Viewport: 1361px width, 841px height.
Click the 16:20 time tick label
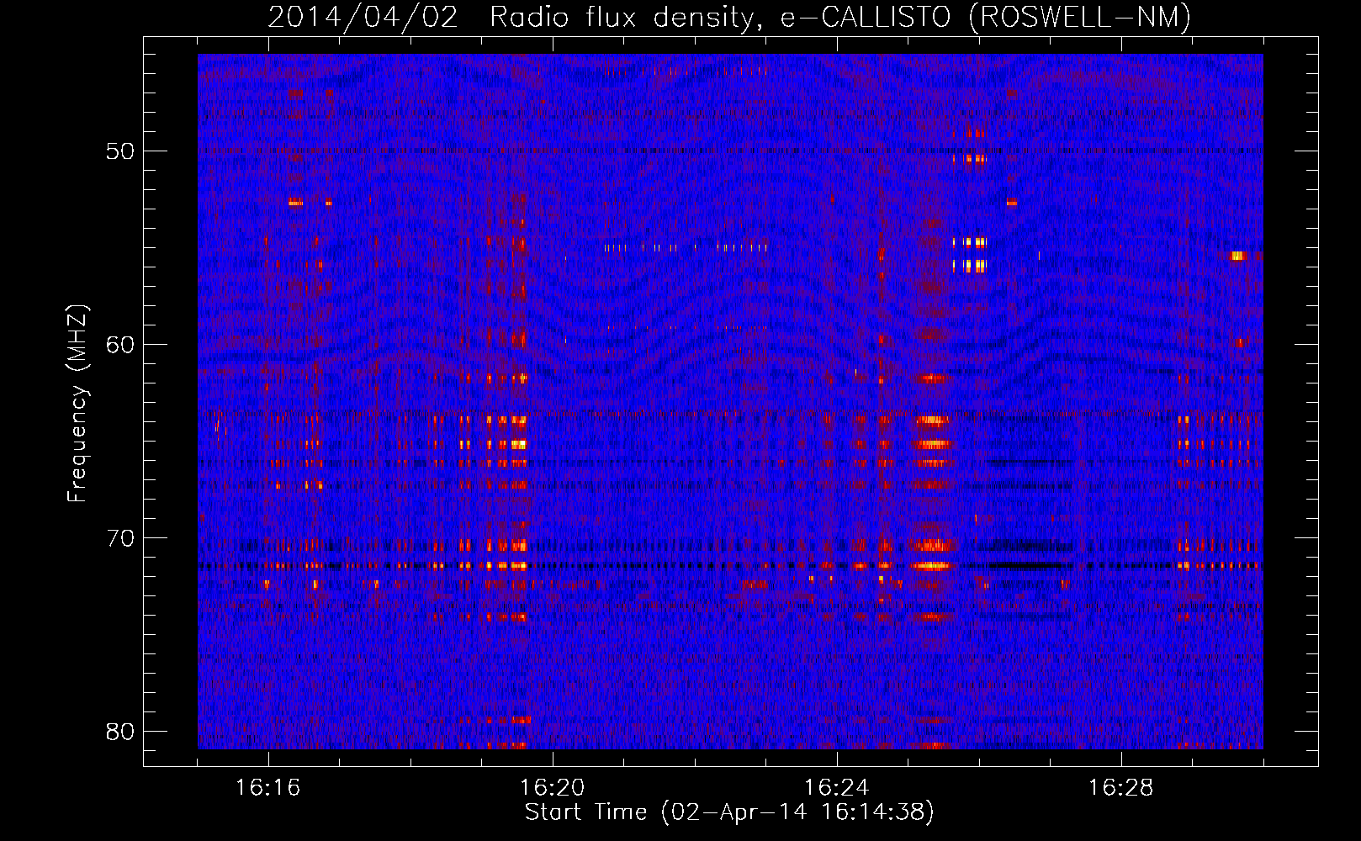552,788
